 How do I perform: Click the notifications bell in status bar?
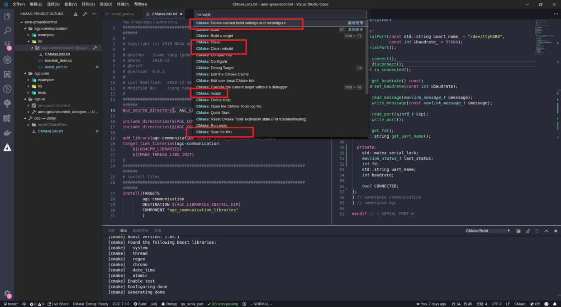(555, 304)
